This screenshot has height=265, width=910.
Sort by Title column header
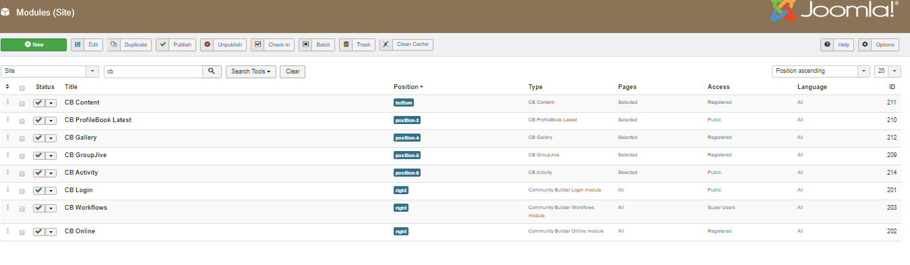coord(71,87)
